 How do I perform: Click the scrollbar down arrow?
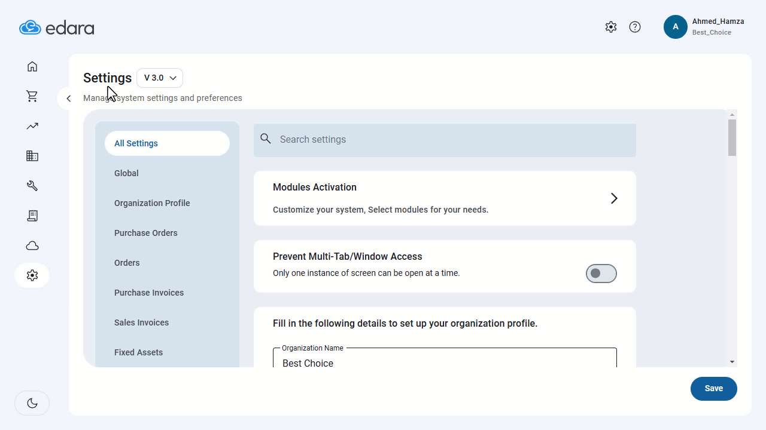732,362
